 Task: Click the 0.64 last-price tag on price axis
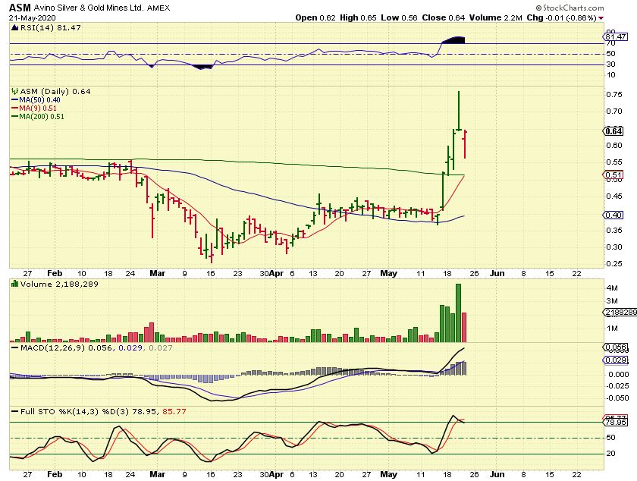613,131
